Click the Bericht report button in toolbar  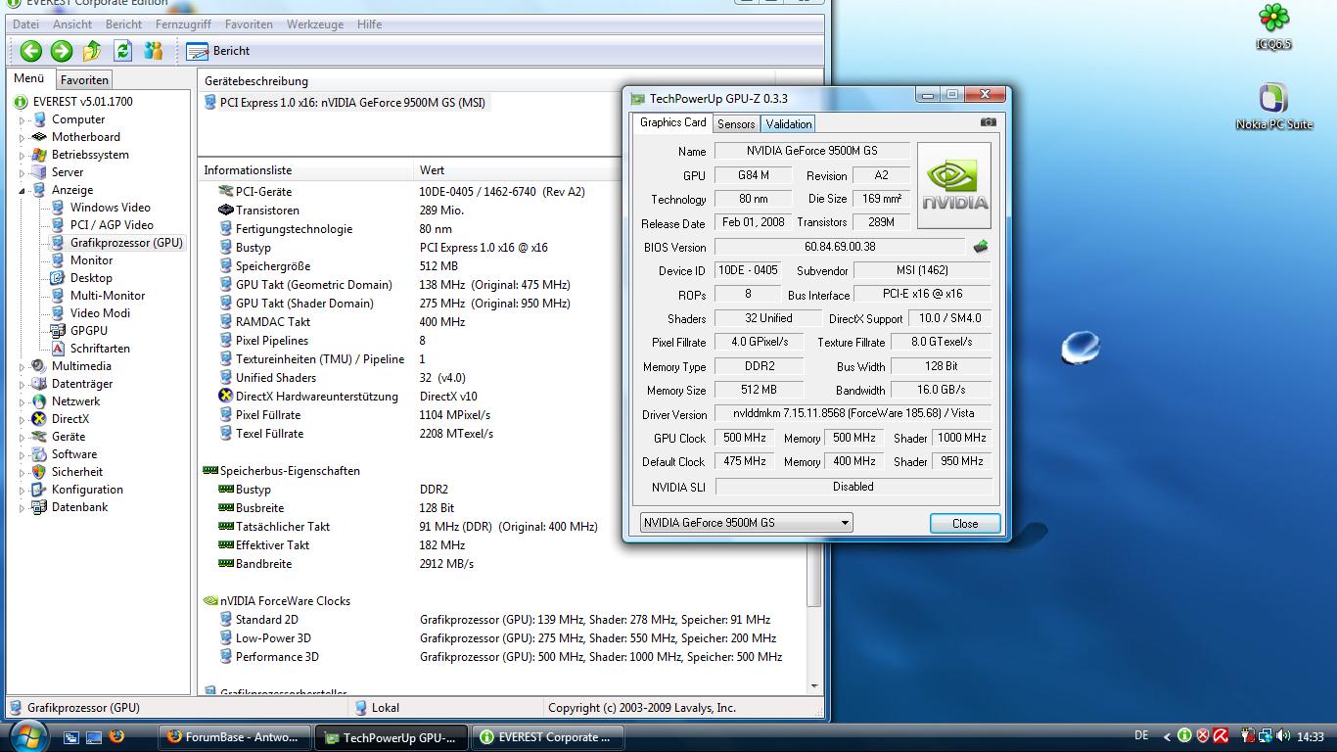pyautogui.click(x=218, y=51)
